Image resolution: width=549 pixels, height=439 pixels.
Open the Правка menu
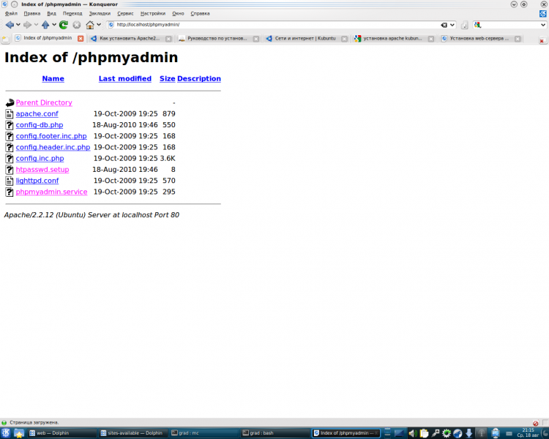point(32,14)
